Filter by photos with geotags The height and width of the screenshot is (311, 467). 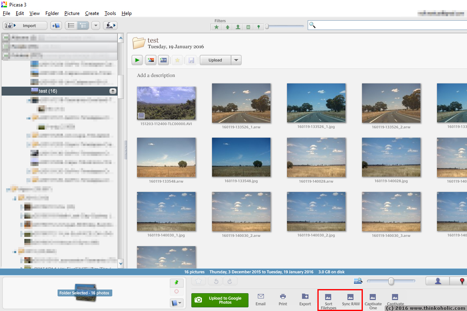pos(258,27)
